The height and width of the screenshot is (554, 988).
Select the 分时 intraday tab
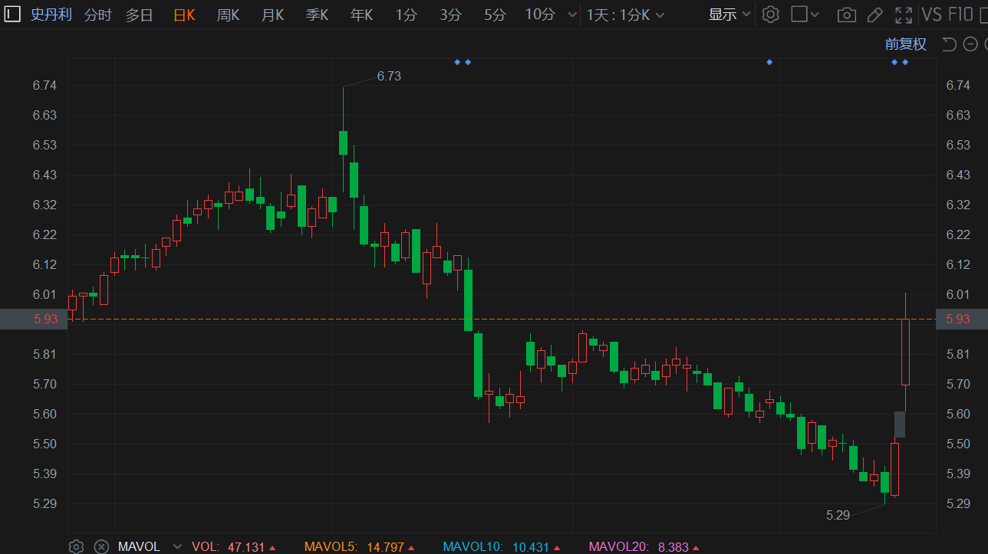97,15
